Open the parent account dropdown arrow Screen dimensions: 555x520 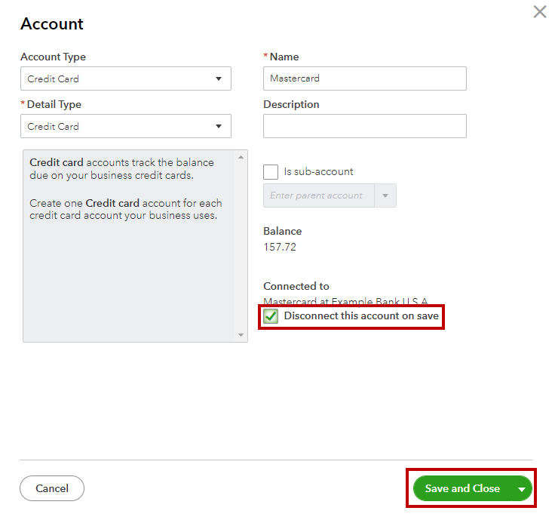click(385, 195)
